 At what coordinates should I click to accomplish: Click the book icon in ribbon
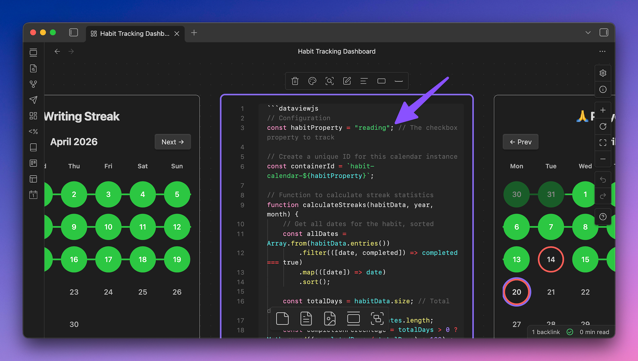click(x=33, y=147)
